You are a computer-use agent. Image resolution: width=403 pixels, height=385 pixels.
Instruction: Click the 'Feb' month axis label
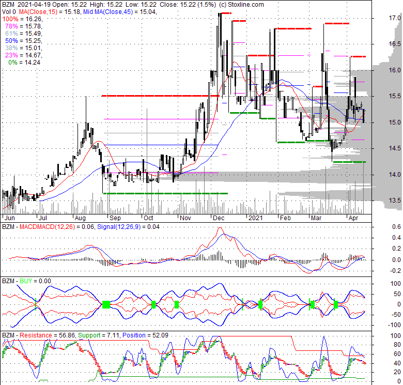pyautogui.click(x=285, y=218)
